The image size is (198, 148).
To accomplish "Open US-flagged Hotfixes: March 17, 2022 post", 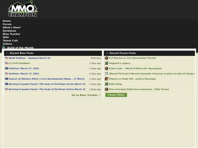I will (24, 74).
